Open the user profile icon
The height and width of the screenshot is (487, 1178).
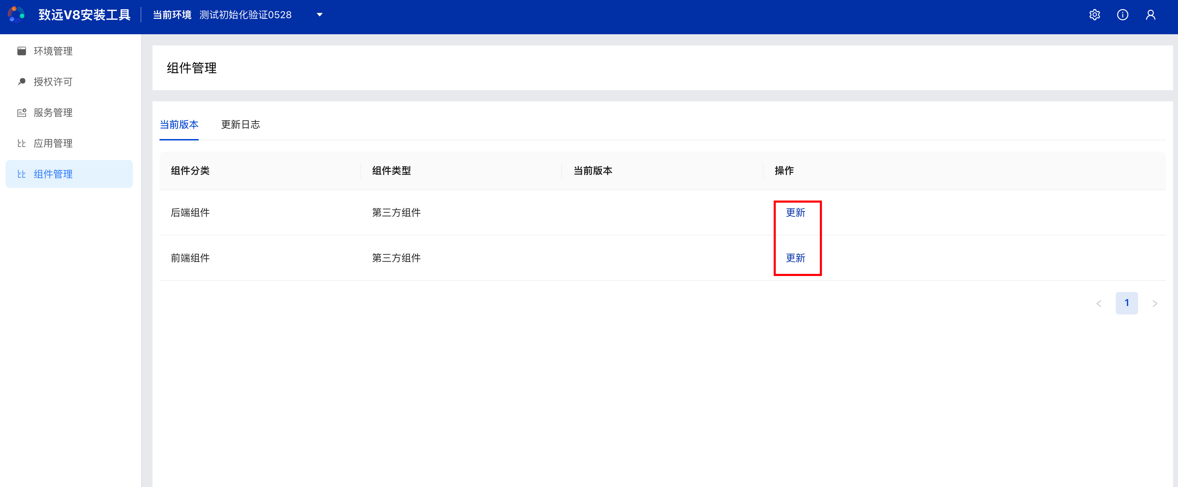pyautogui.click(x=1150, y=15)
